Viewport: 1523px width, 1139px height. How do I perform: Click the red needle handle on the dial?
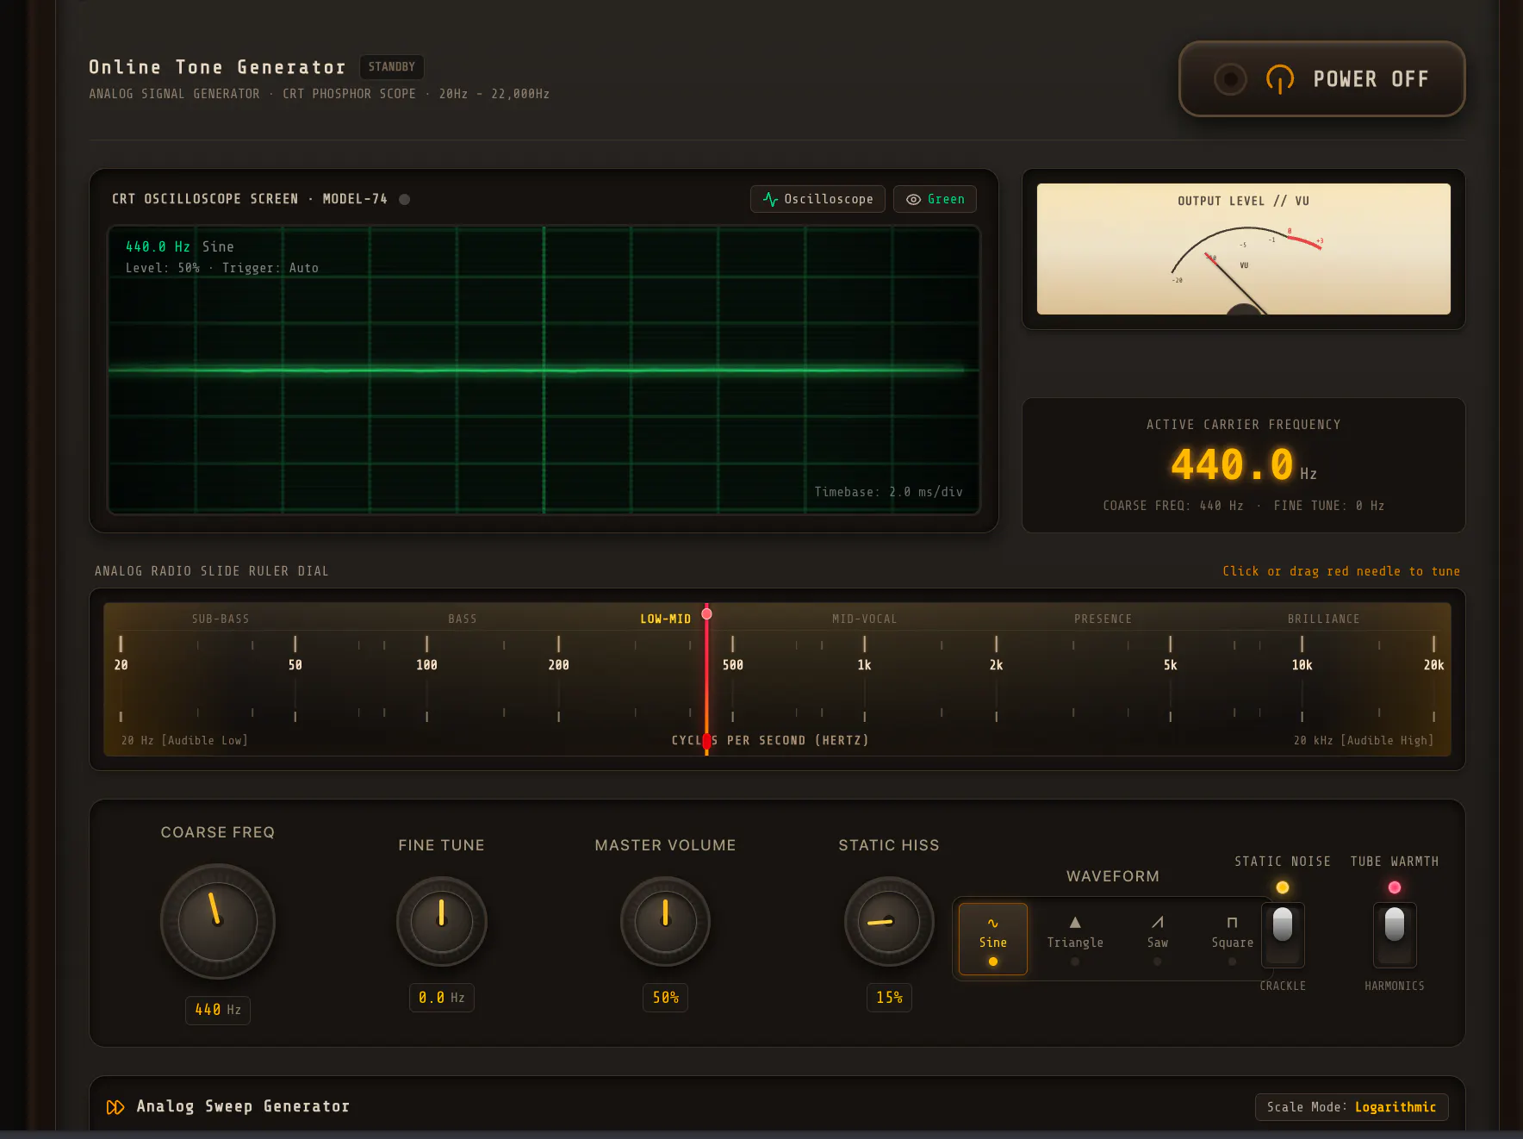point(706,614)
